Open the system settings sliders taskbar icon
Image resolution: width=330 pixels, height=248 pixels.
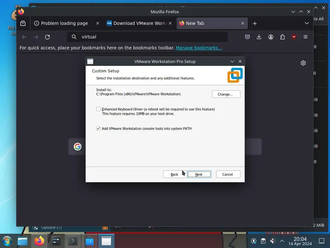pos(56,241)
